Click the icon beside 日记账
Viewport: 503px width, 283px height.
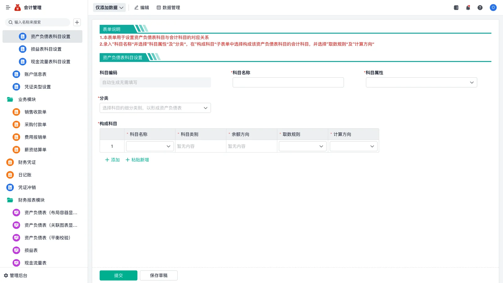coord(10,175)
